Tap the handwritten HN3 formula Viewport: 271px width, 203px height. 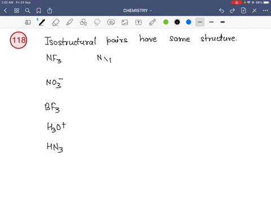[55, 147]
